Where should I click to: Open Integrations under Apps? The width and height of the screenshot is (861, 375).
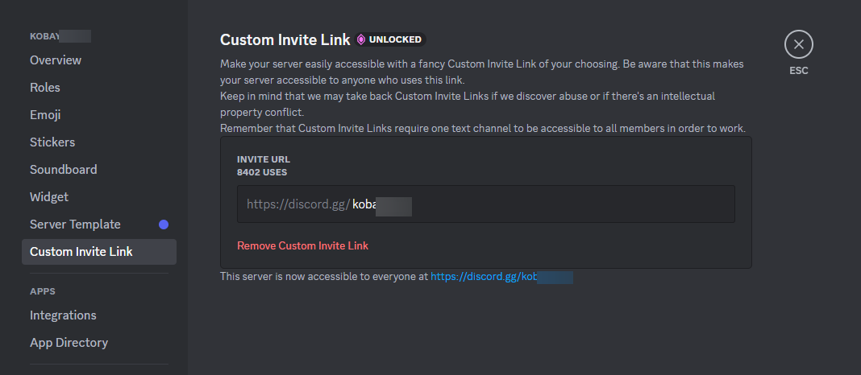coord(63,315)
